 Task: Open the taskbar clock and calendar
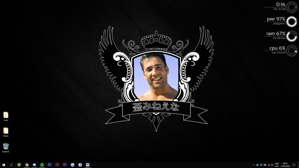click(286, 165)
